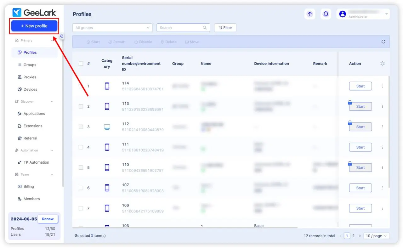The width and height of the screenshot is (403, 248).
Task: Open the Devices section in the sidebar
Action: (30, 89)
